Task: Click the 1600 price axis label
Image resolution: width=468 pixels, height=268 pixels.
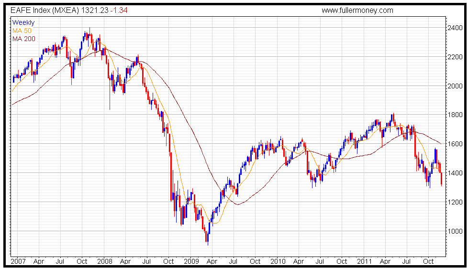Action: [455, 144]
